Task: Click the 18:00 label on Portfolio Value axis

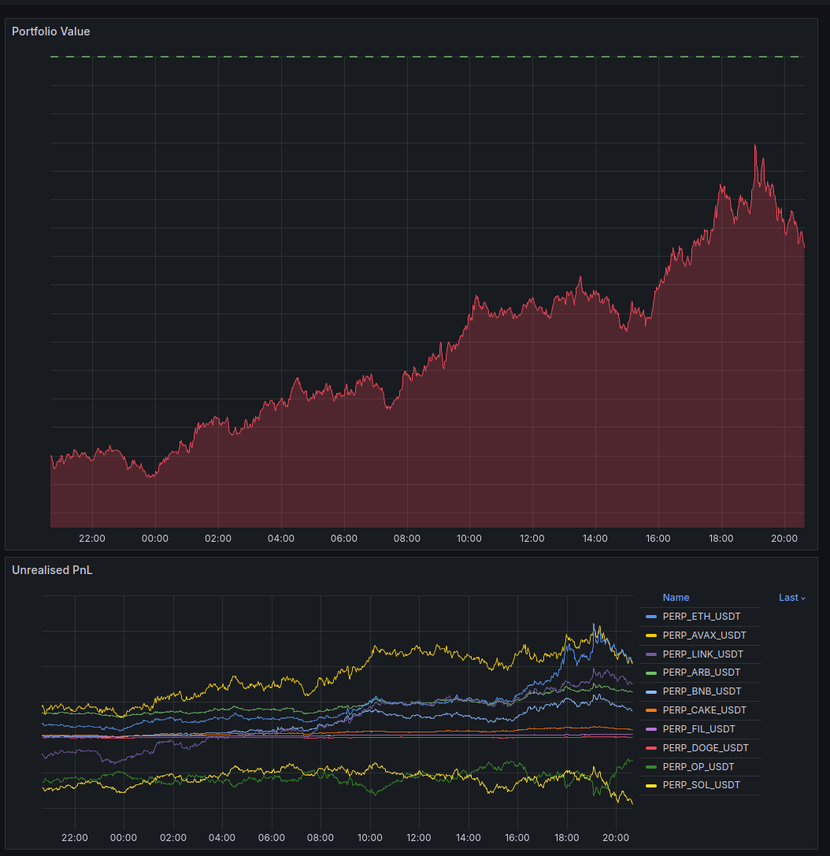Action: click(x=721, y=539)
